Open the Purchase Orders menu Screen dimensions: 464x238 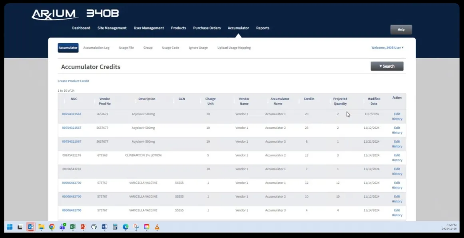click(207, 28)
